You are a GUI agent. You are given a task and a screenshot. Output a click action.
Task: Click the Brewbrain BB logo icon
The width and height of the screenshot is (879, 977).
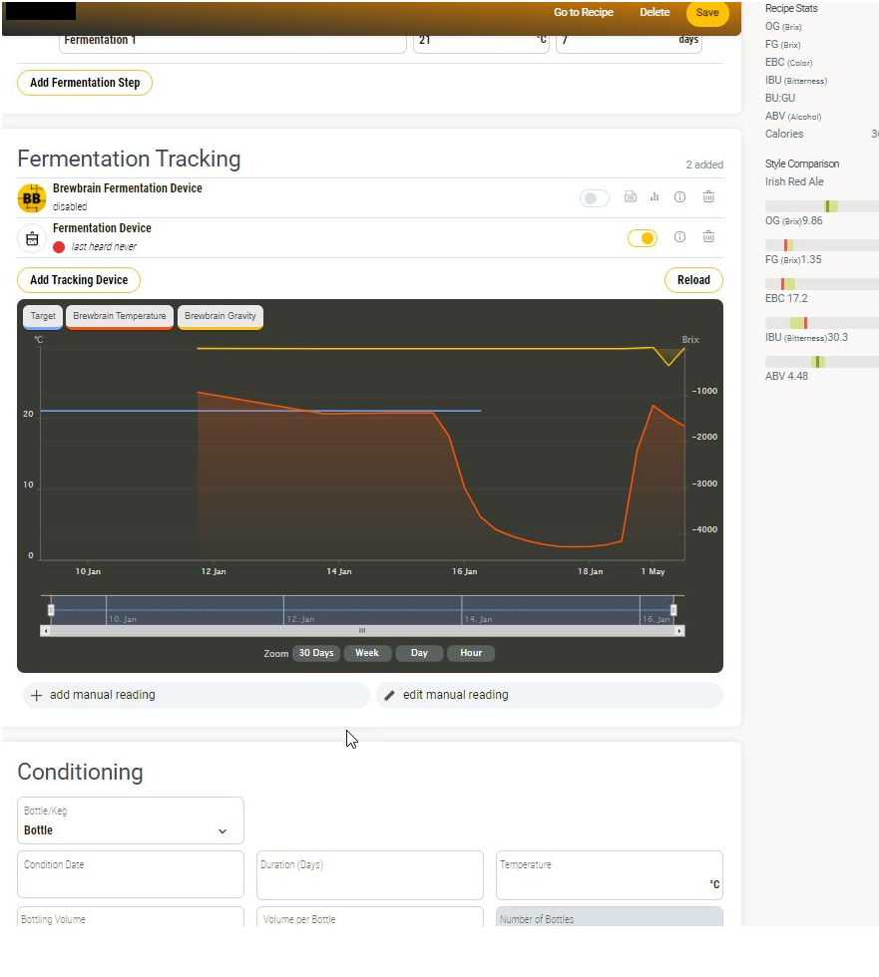pyautogui.click(x=32, y=197)
